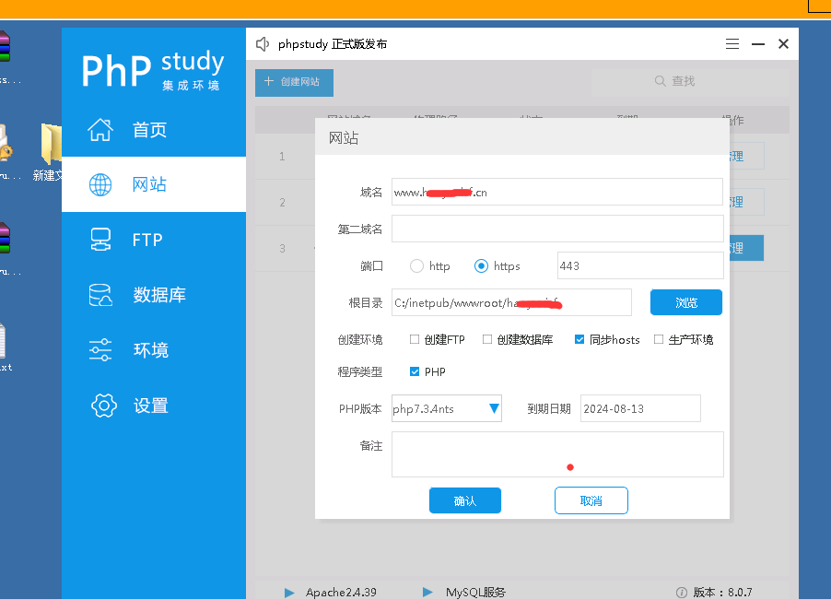Click the speaker announcement icon in title bar
Screen dimensions: 831x600
[263, 44]
